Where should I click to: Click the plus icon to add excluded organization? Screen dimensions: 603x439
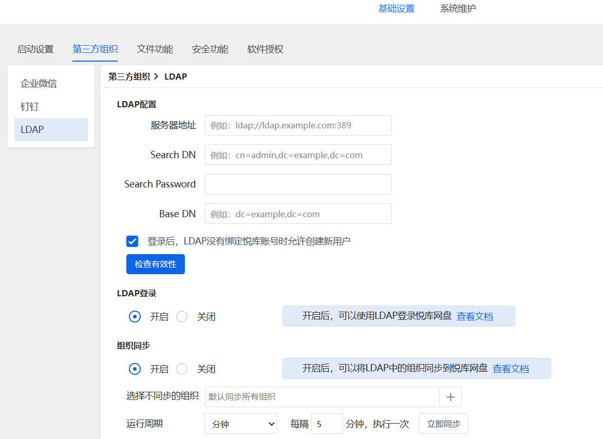(450, 397)
